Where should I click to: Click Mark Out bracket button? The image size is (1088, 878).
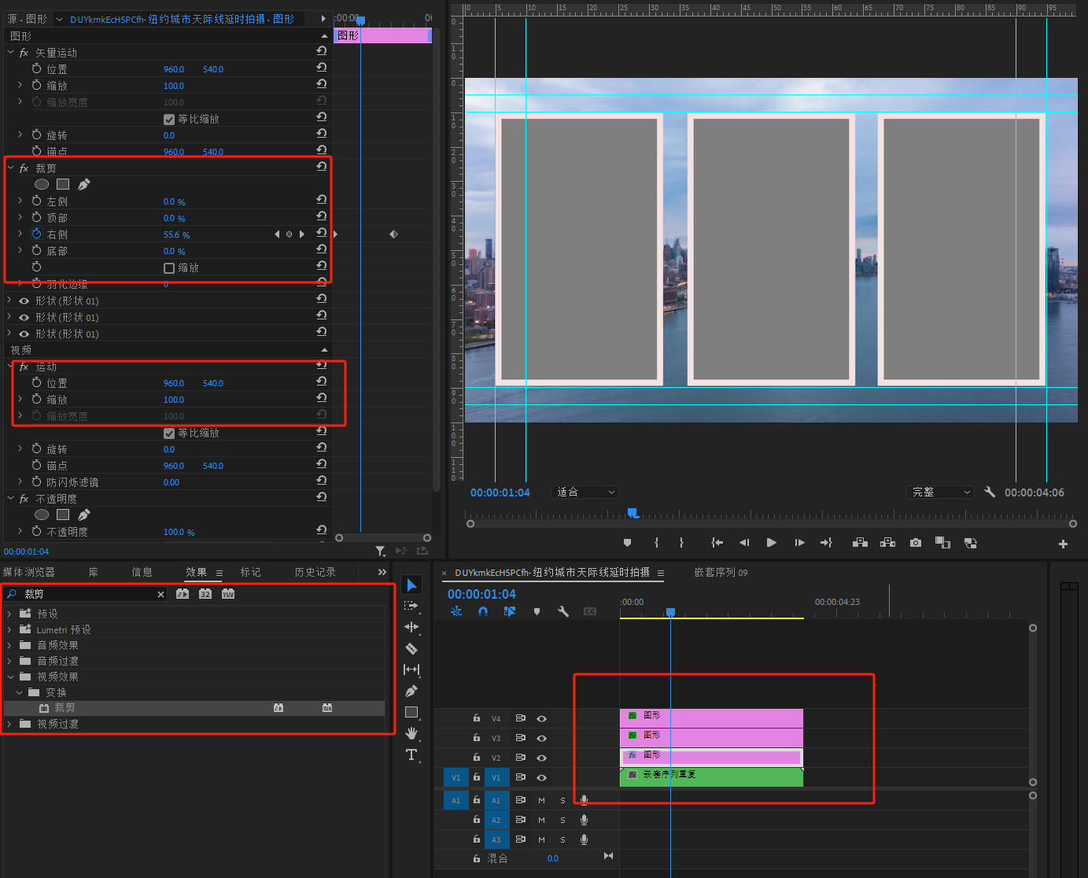pos(681,543)
